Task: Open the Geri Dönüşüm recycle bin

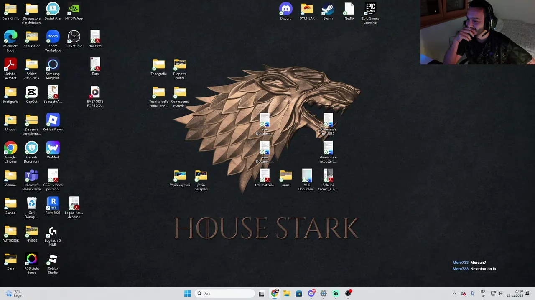Action: pyautogui.click(x=32, y=208)
